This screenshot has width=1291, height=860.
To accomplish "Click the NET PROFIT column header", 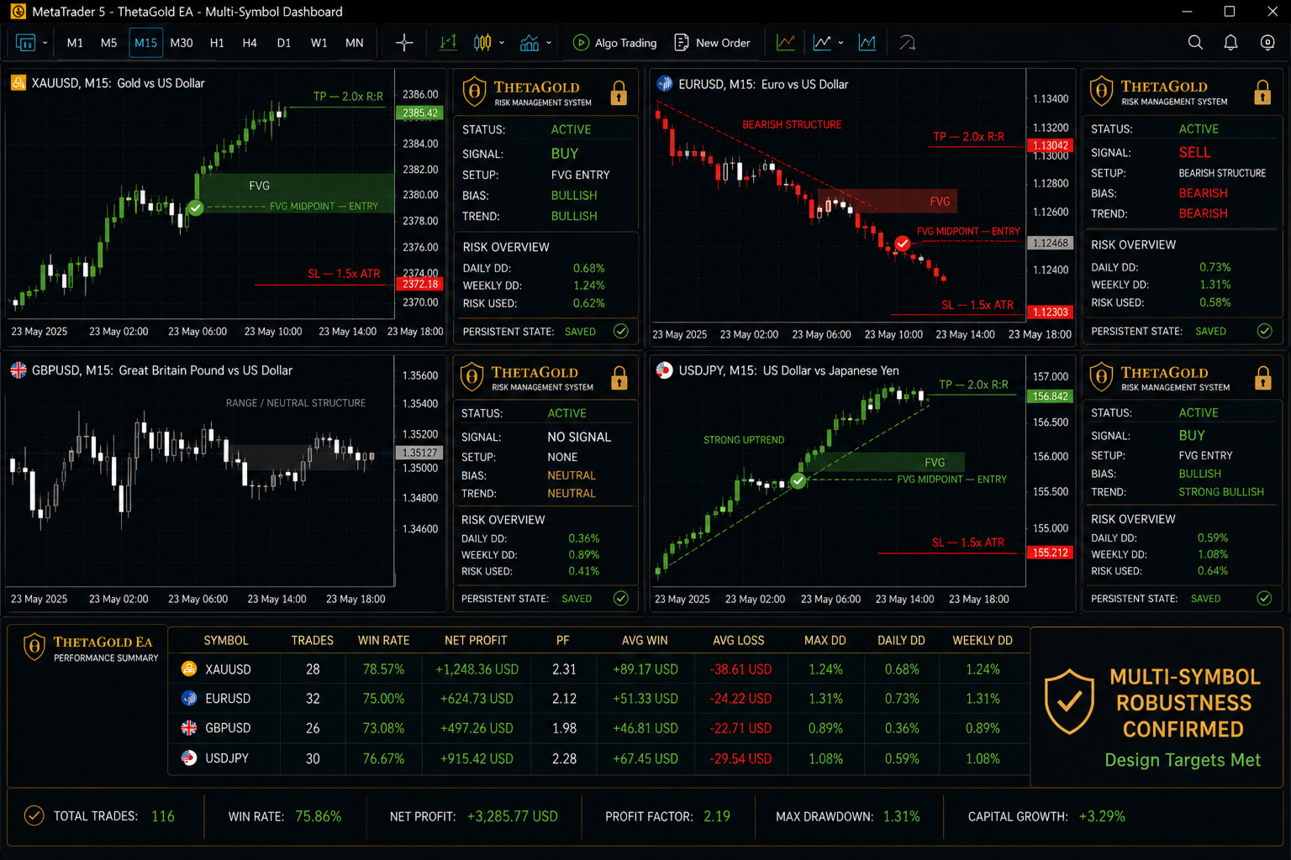I will point(476,640).
